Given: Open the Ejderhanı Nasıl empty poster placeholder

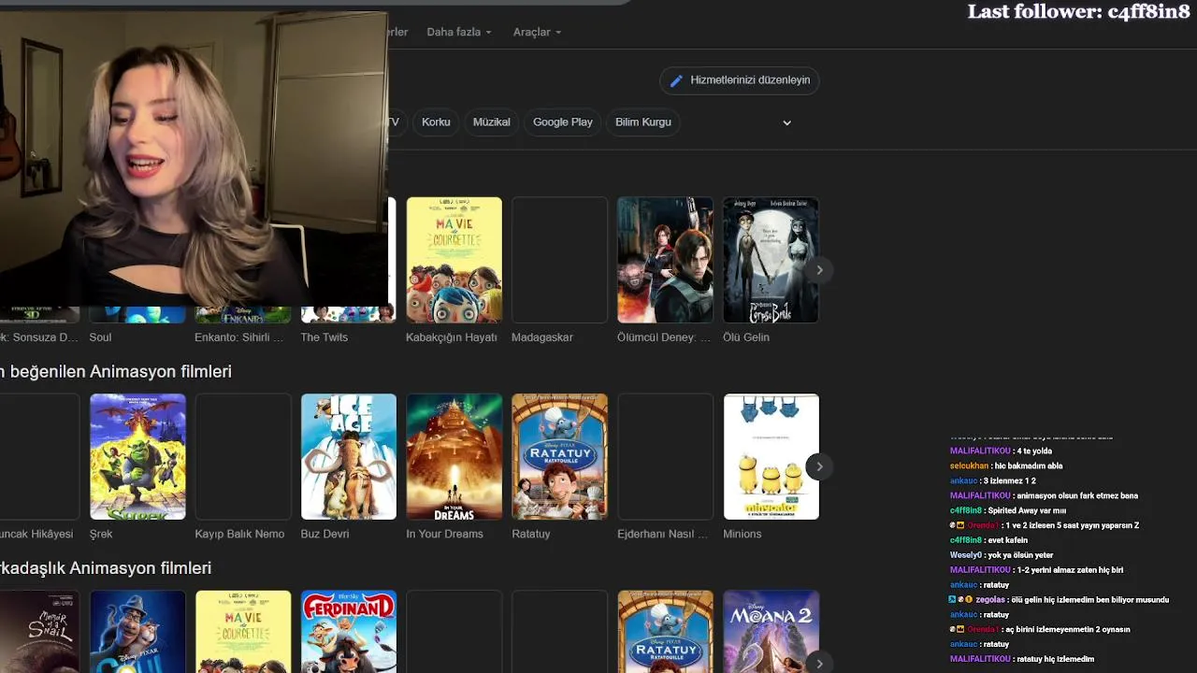Looking at the screenshot, I should (665, 456).
